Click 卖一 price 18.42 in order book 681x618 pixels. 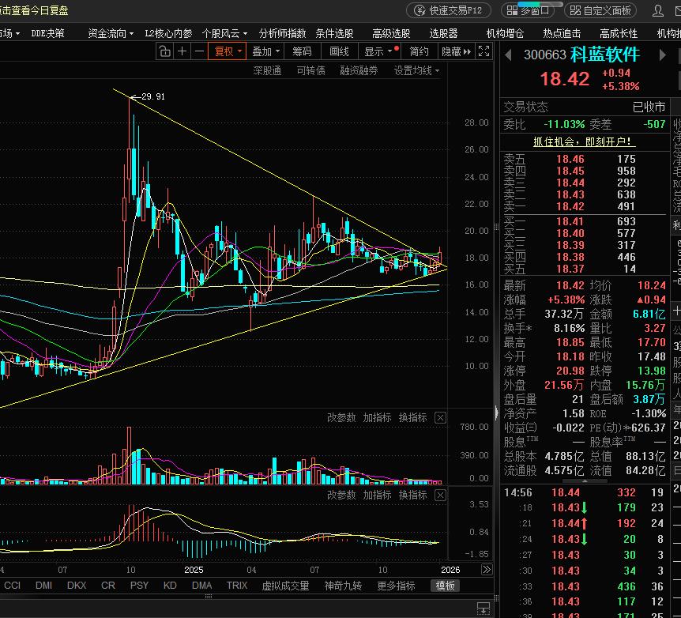570,206
